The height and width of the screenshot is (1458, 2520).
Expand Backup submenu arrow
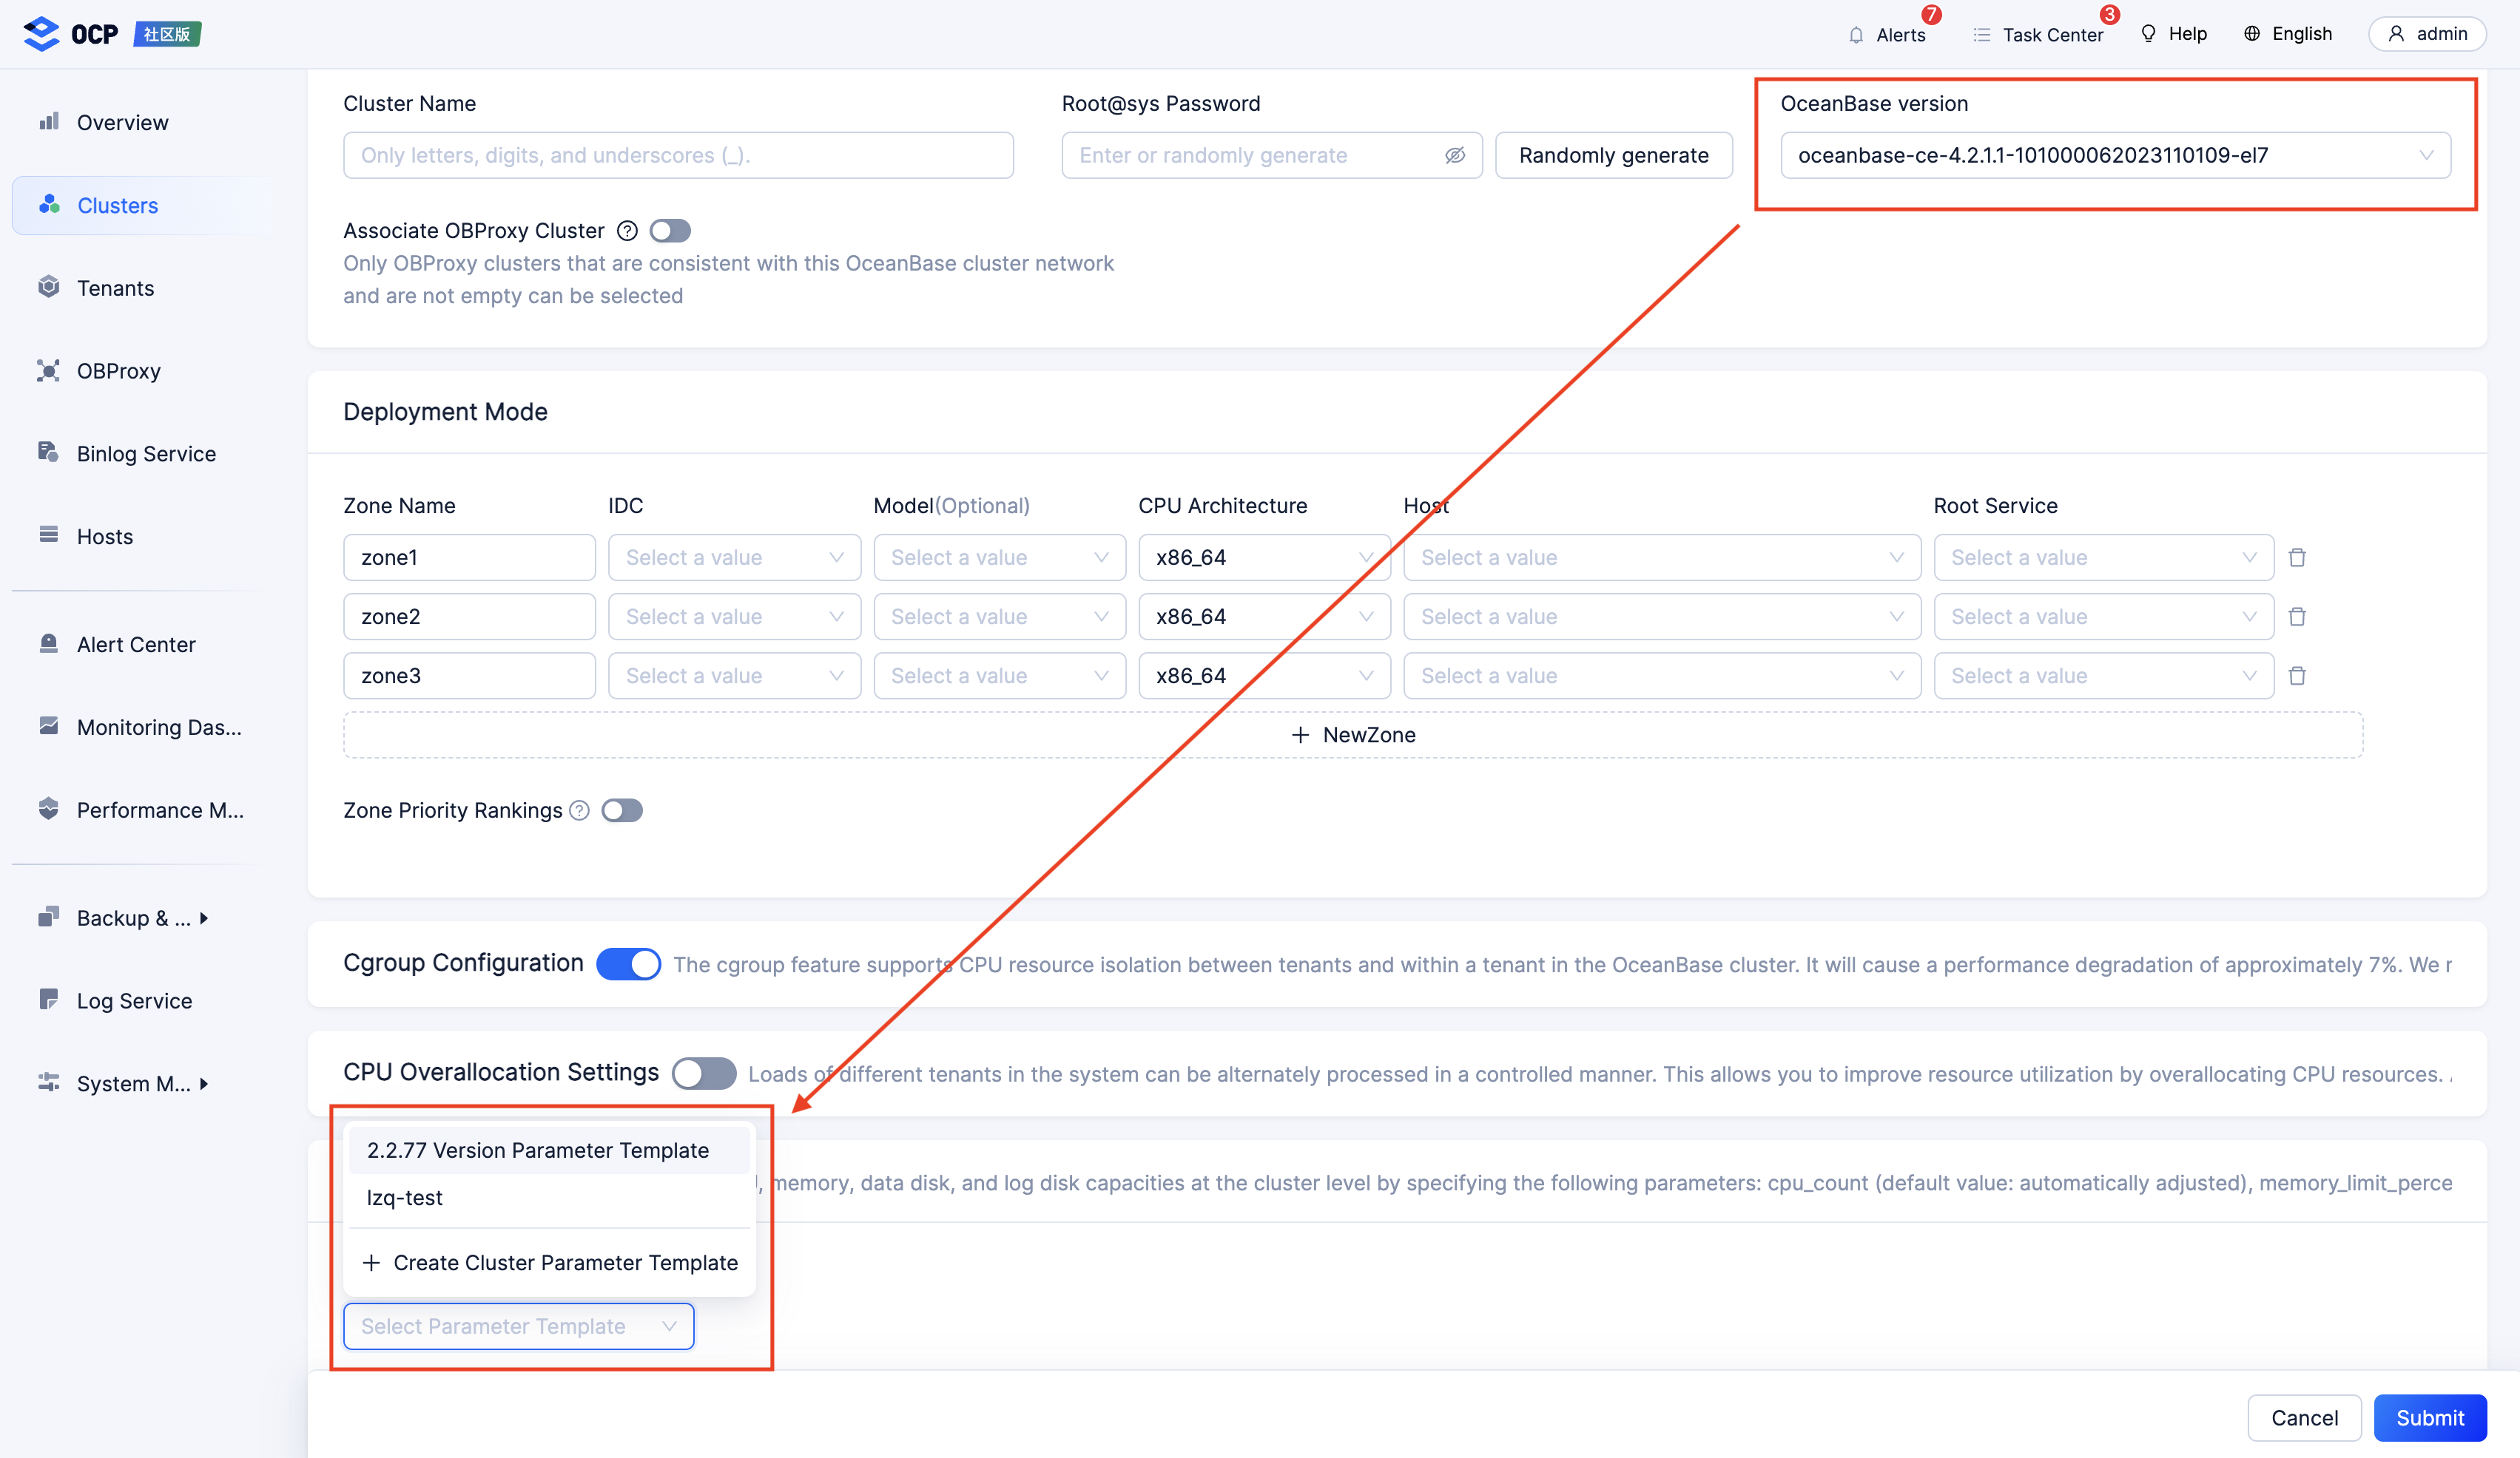tap(204, 918)
